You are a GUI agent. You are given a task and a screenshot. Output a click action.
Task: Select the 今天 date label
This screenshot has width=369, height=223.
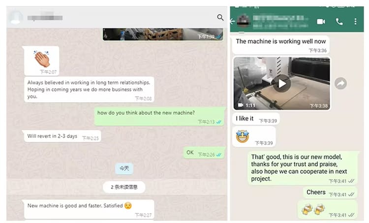[x=124, y=168]
